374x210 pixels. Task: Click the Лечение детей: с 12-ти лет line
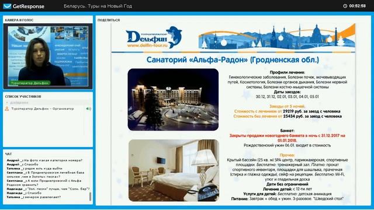(288, 189)
